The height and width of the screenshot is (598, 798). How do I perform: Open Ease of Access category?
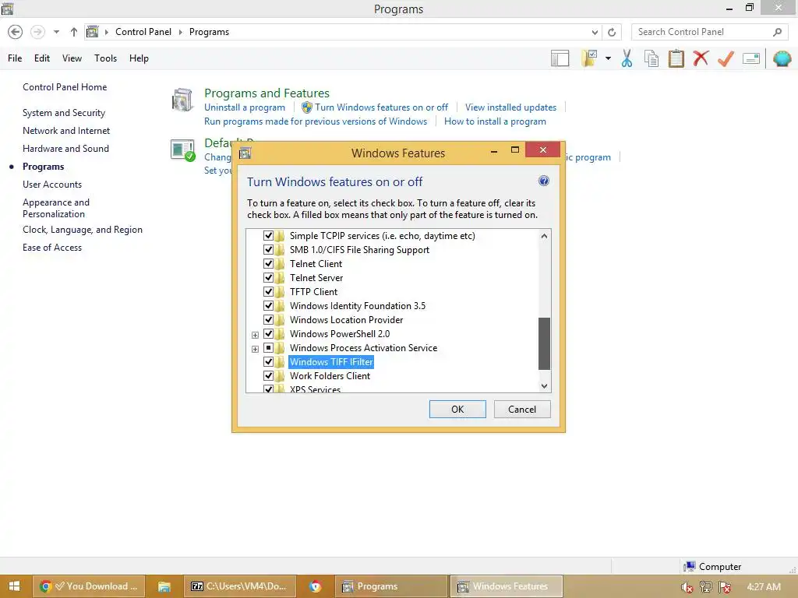(52, 248)
